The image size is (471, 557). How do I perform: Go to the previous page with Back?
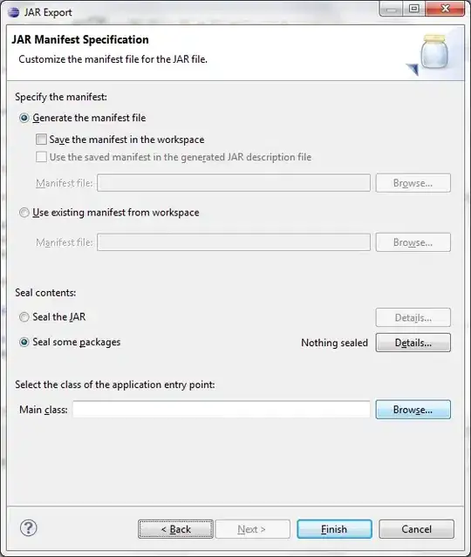(x=175, y=529)
